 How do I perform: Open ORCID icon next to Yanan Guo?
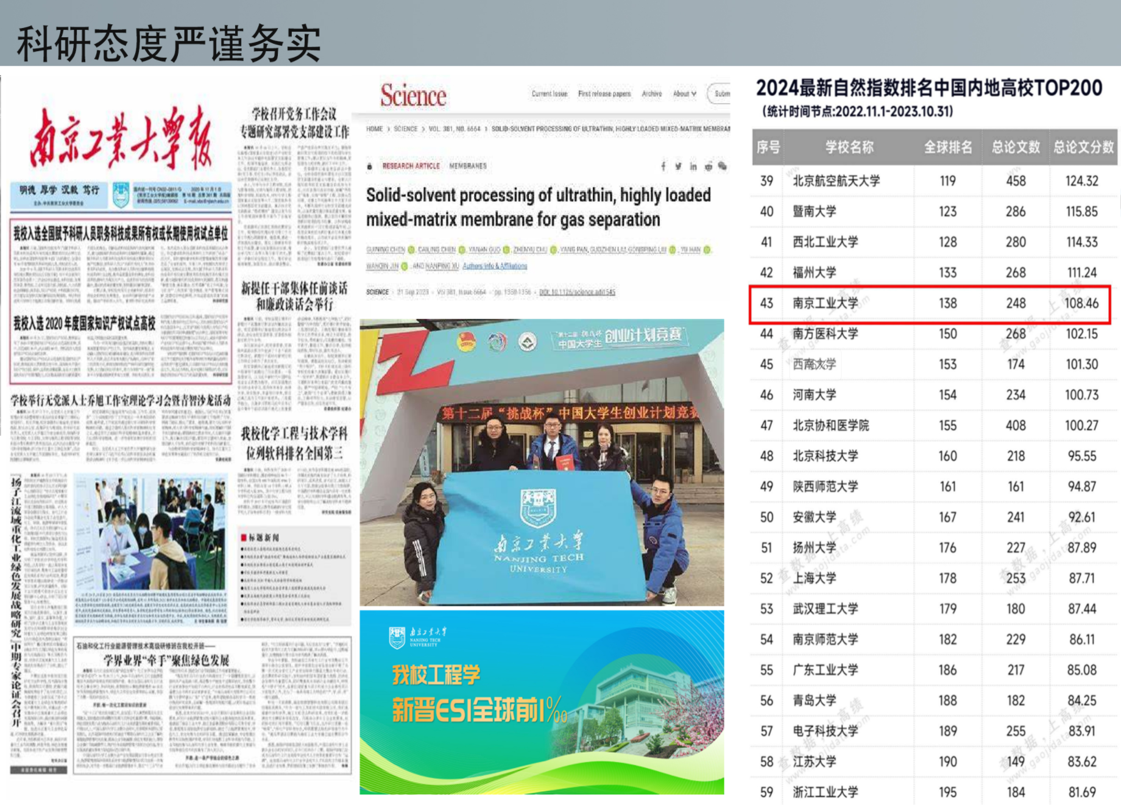coord(506,250)
